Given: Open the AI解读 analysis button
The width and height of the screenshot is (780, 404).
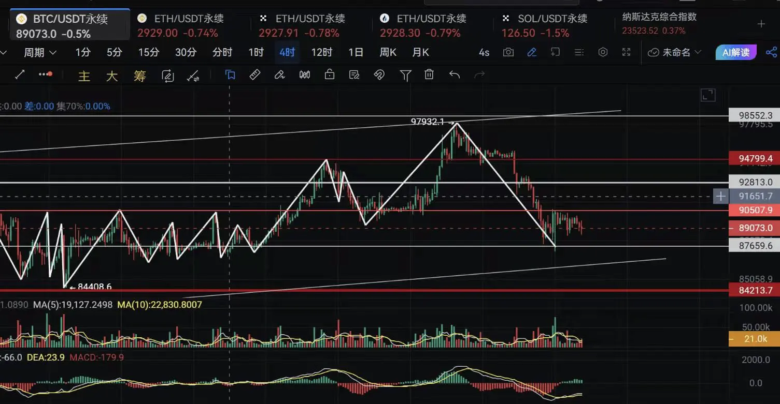Looking at the screenshot, I should 736,52.
